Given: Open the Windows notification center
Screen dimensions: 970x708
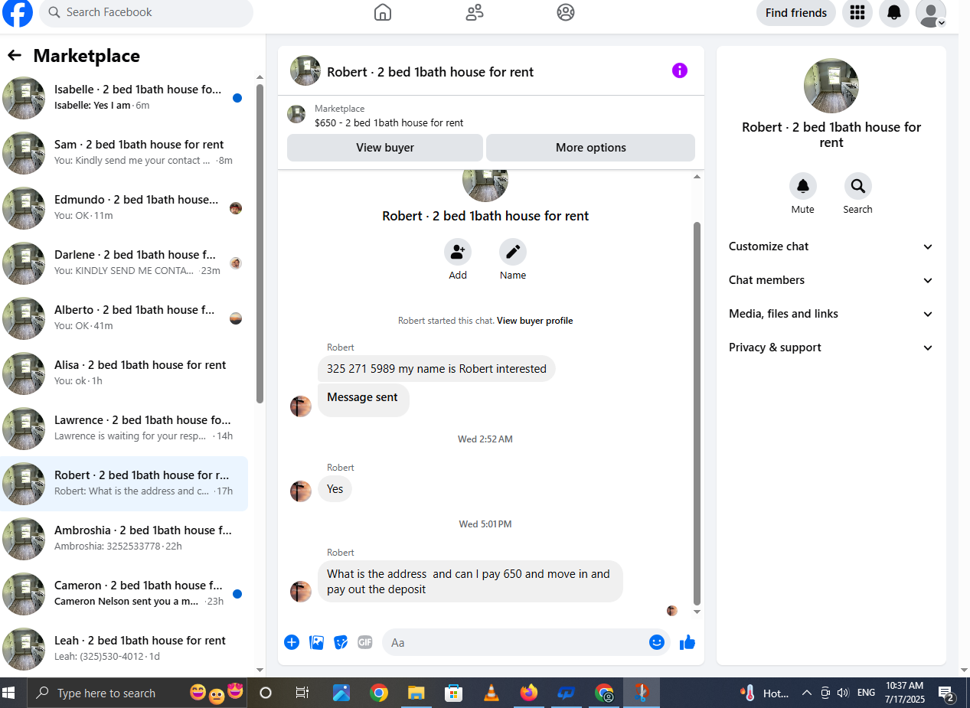Looking at the screenshot, I should point(948,693).
